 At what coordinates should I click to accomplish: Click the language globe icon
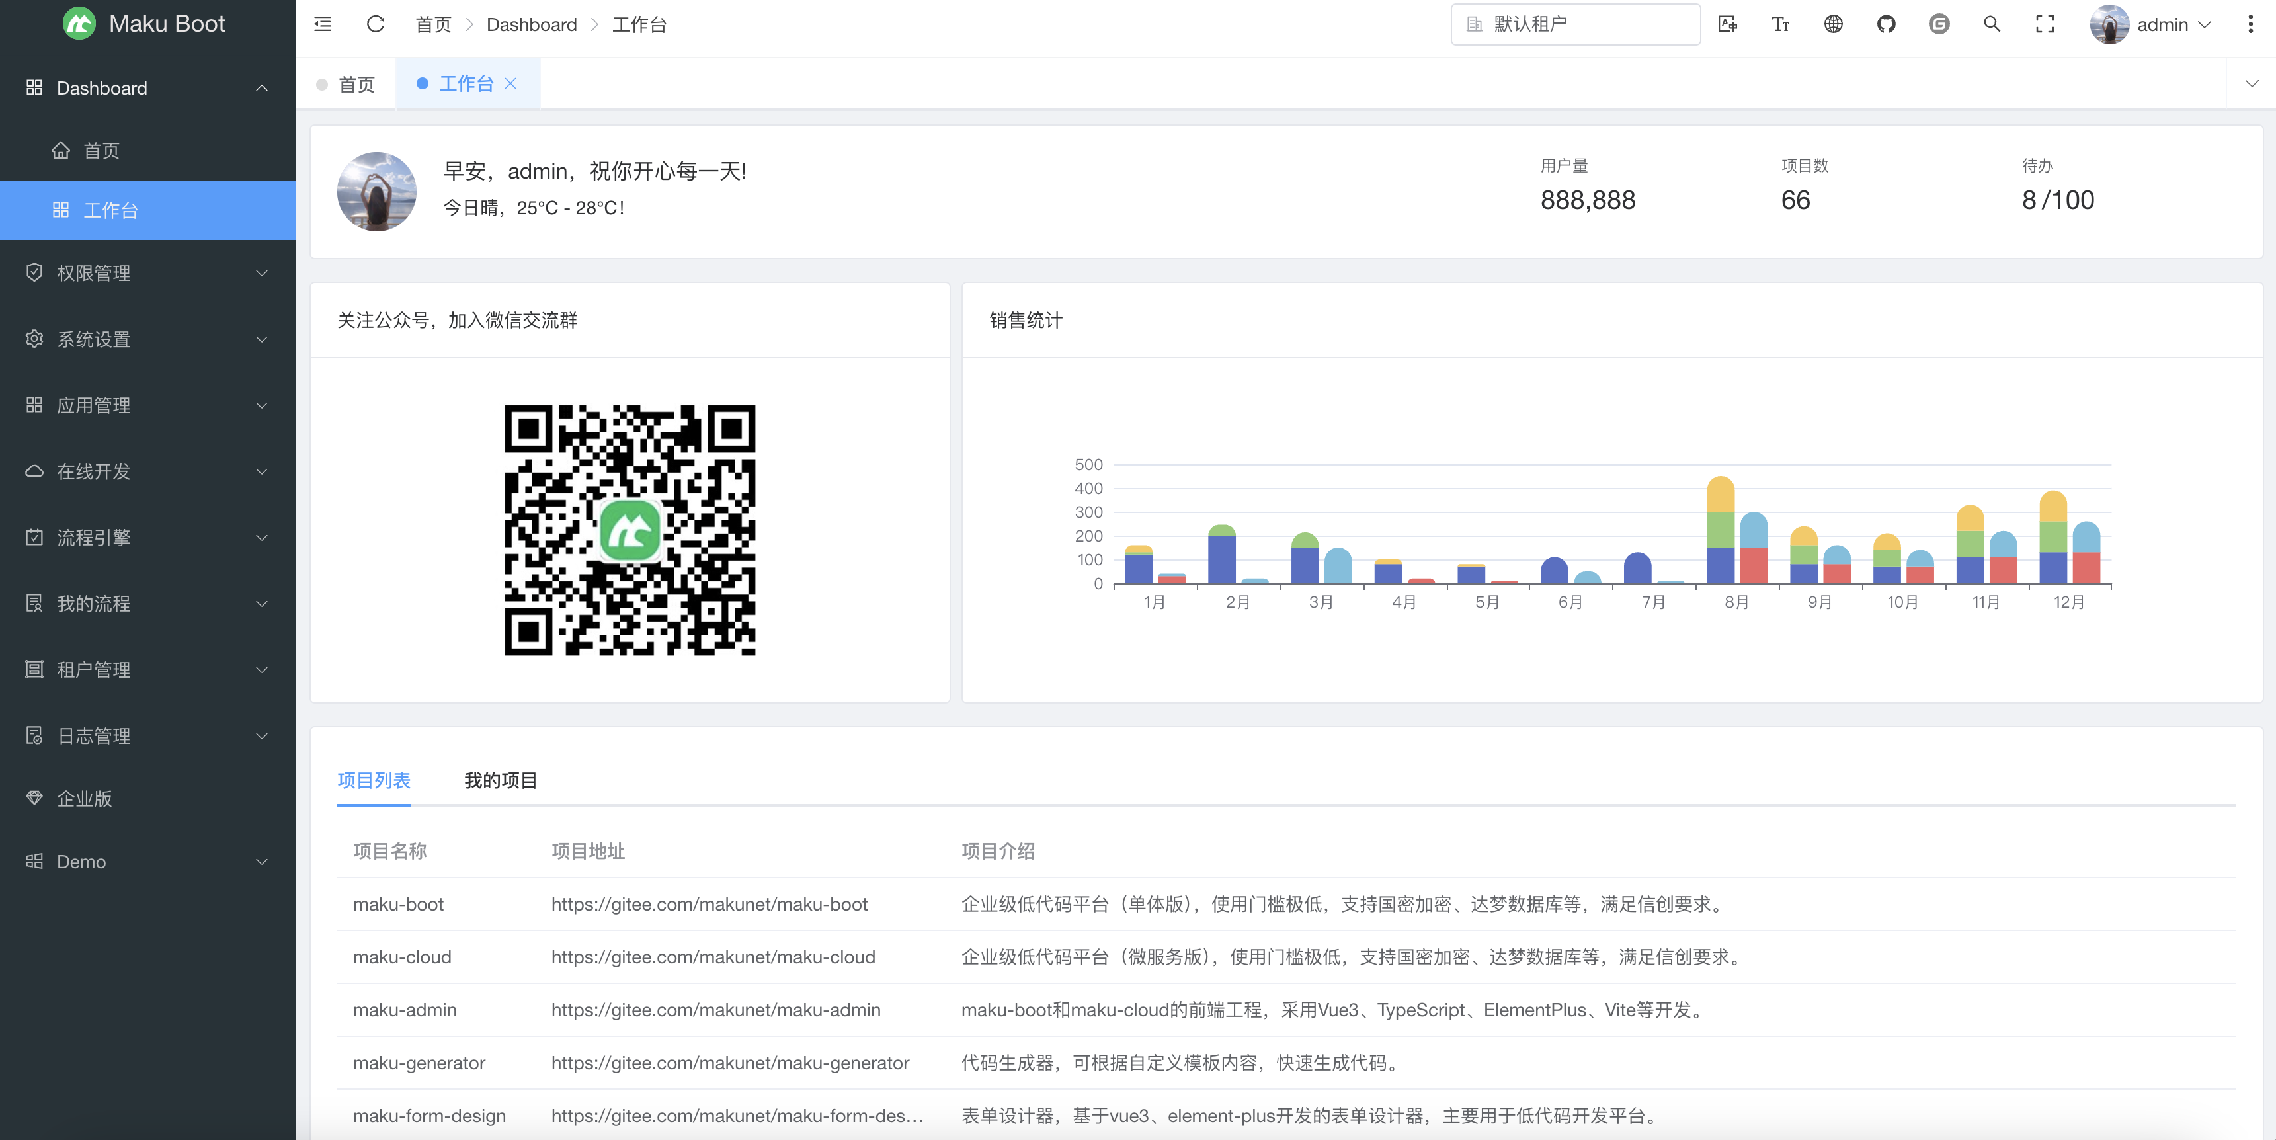click(x=1834, y=24)
